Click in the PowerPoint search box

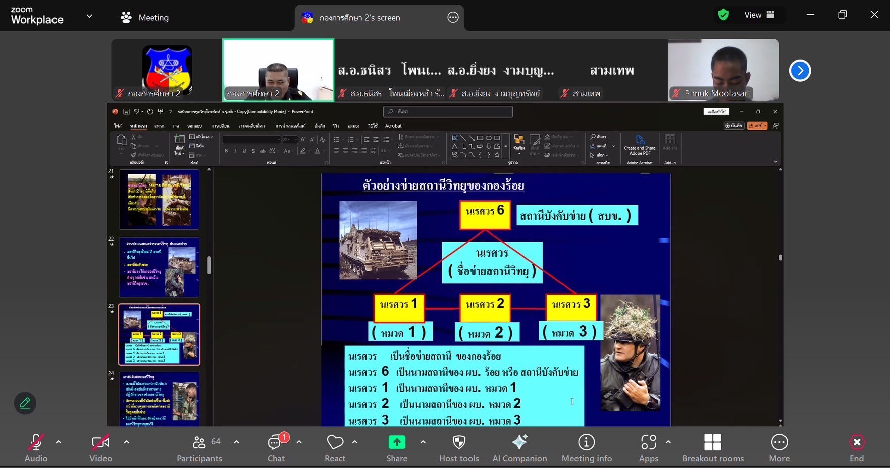pyautogui.click(x=448, y=111)
